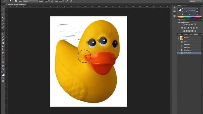The width and height of the screenshot is (203, 114).
Task: Switch to the Styles tab
Action: (188, 20)
